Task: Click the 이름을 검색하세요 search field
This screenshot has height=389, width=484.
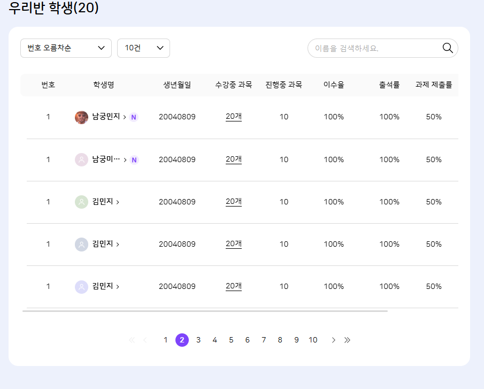Action: (374, 48)
